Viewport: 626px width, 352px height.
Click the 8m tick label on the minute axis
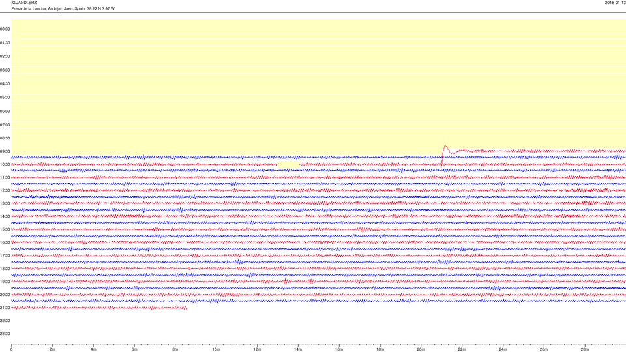[x=175, y=349]
